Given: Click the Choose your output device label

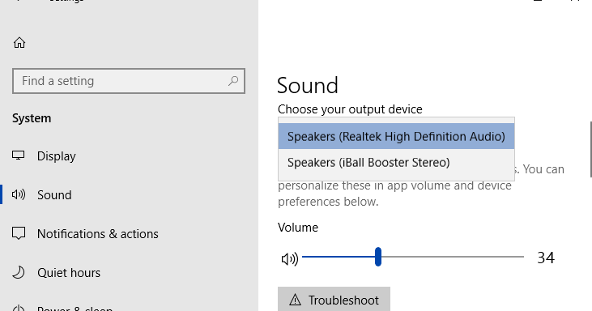Looking at the screenshot, I should [350, 109].
